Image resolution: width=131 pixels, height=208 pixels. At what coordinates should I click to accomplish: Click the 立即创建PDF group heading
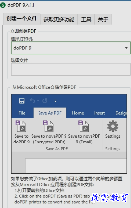[x=23, y=31]
